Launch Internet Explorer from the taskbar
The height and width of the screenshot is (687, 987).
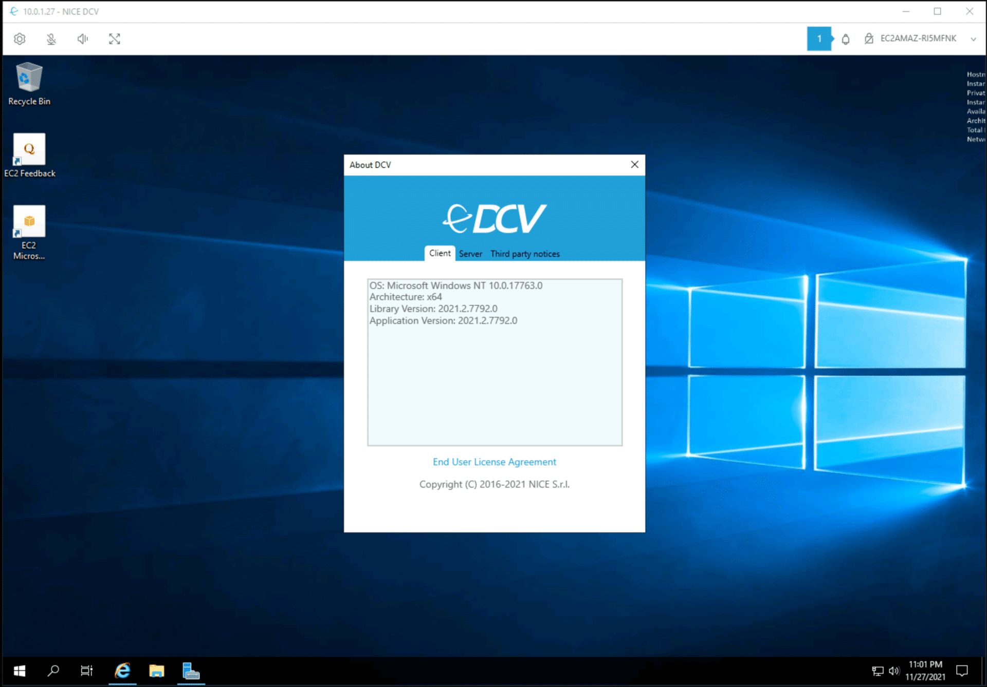click(x=122, y=671)
